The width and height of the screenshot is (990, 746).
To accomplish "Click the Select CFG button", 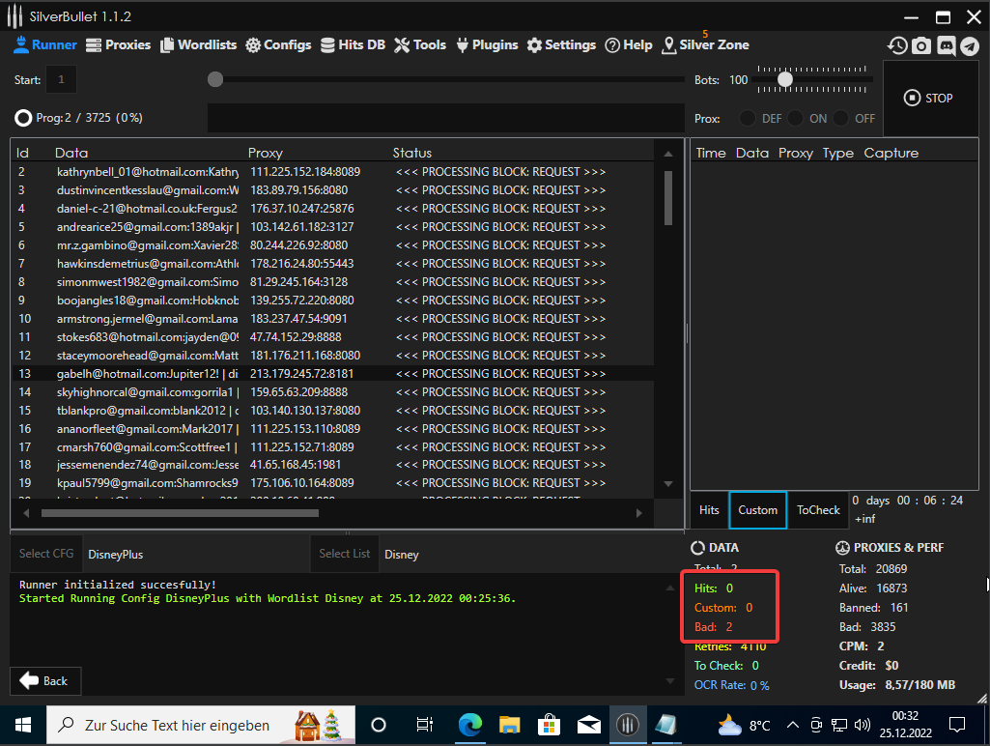I will pyautogui.click(x=46, y=554).
